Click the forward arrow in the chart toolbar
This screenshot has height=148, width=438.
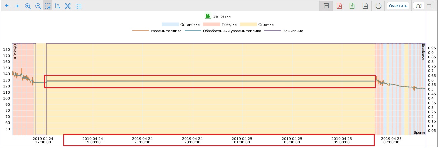click(x=17, y=6)
